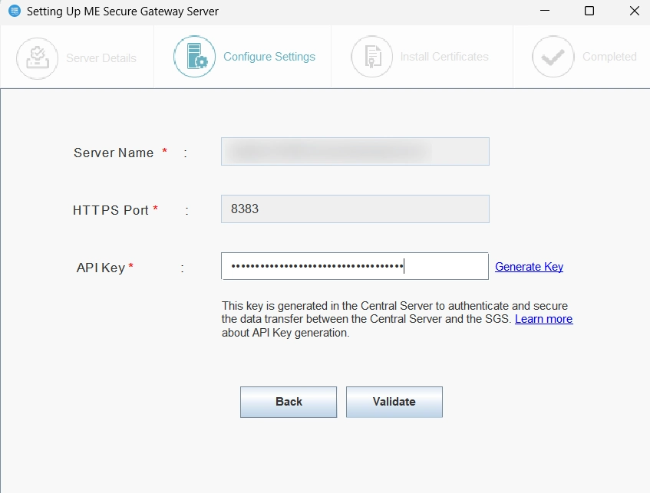Click the Completed tab label

tap(609, 57)
